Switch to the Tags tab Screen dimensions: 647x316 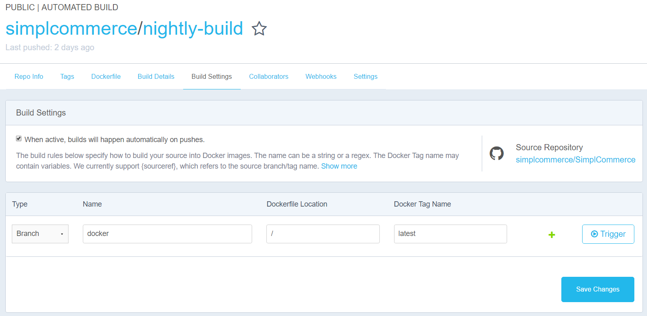(x=67, y=76)
